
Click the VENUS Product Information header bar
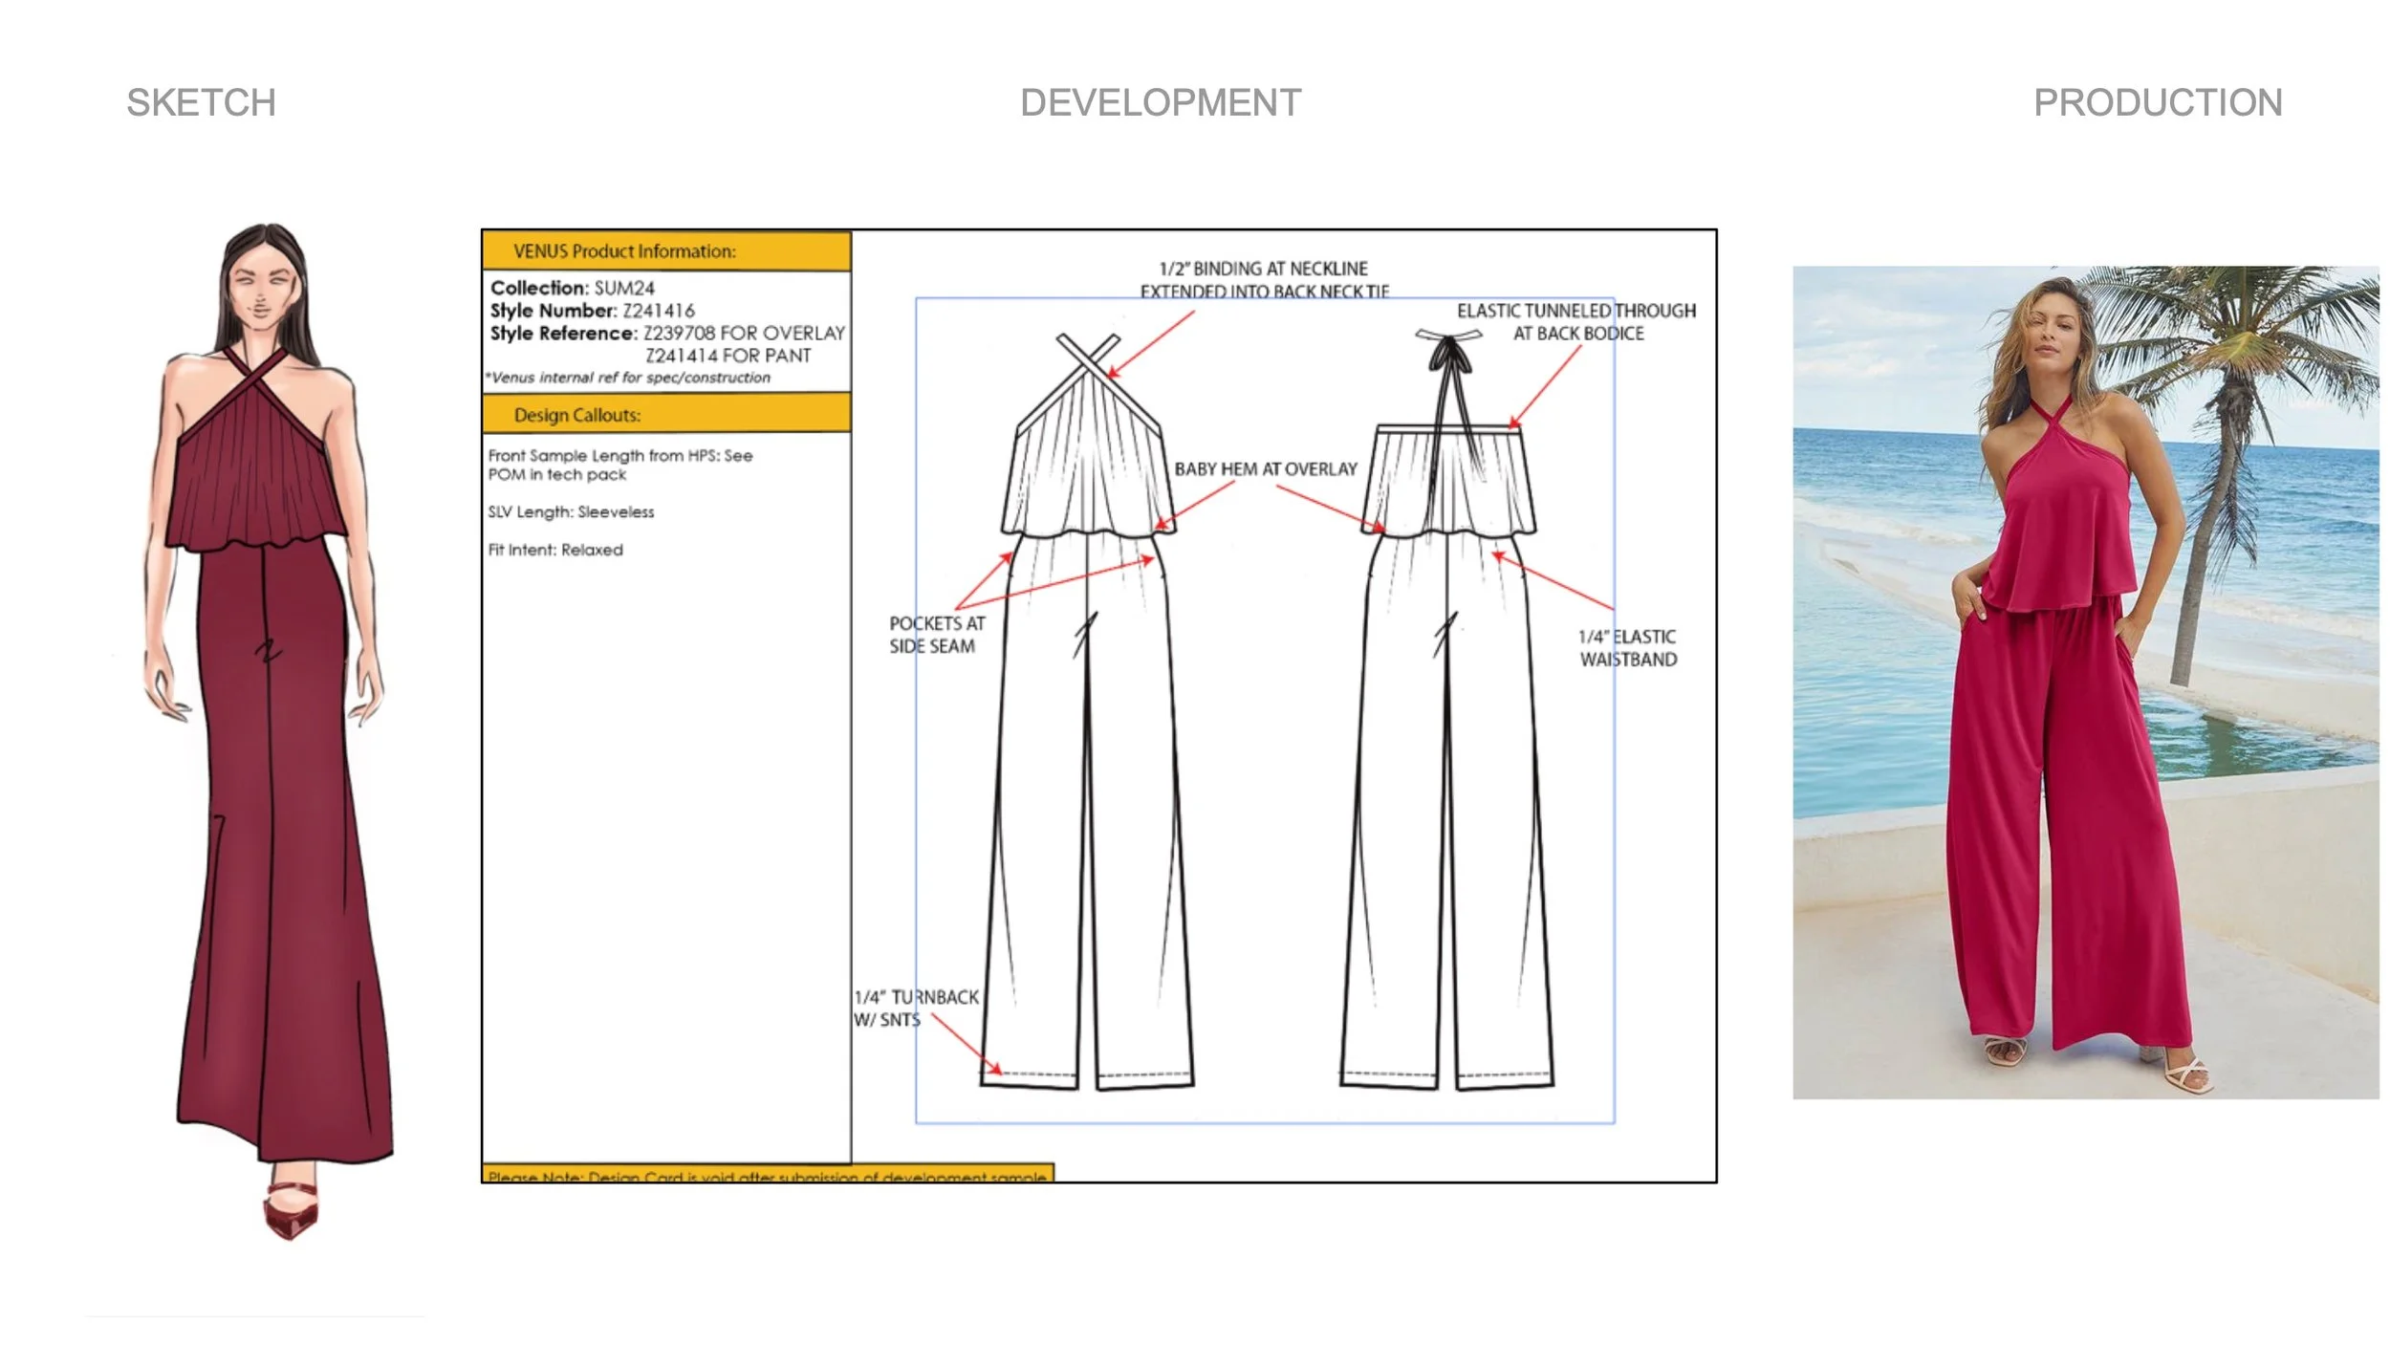pyautogui.click(x=666, y=251)
